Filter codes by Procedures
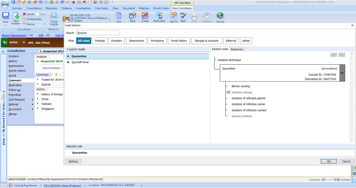Image resolution: width=356 pixels, height=188 pixels. [157, 41]
